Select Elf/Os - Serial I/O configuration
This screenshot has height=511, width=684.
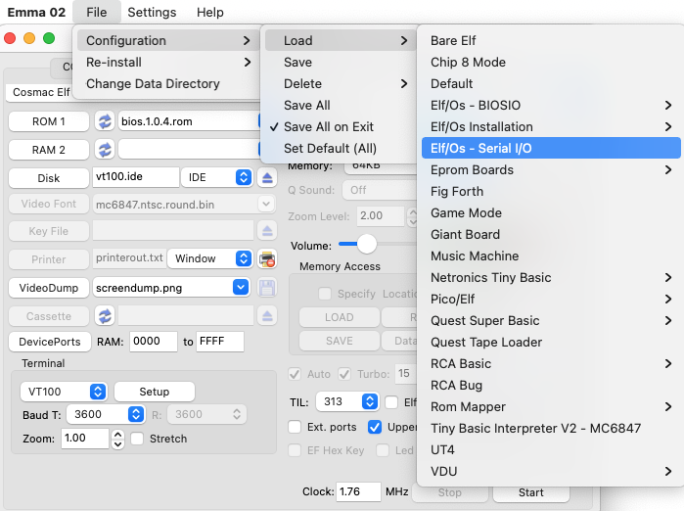tap(551, 149)
